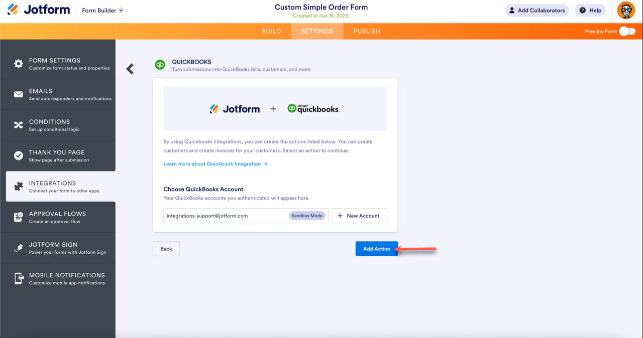Screen dimensions: 643x338
Task: Click the Form Settings gear icon
Action: pyautogui.click(x=19, y=64)
